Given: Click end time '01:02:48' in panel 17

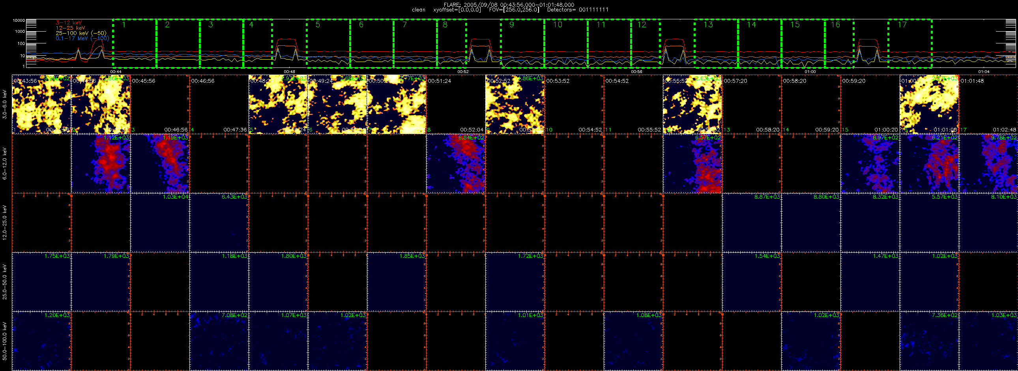Looking at the screenshot, I should pyautogui.click(x=1004, y=129).
